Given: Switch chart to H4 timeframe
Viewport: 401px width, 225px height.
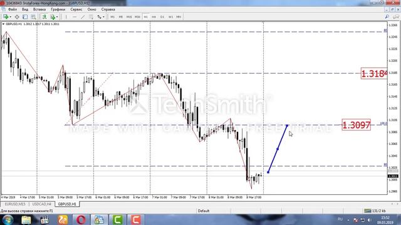Looking at the screenshot, I should click(x=154, y=17).
